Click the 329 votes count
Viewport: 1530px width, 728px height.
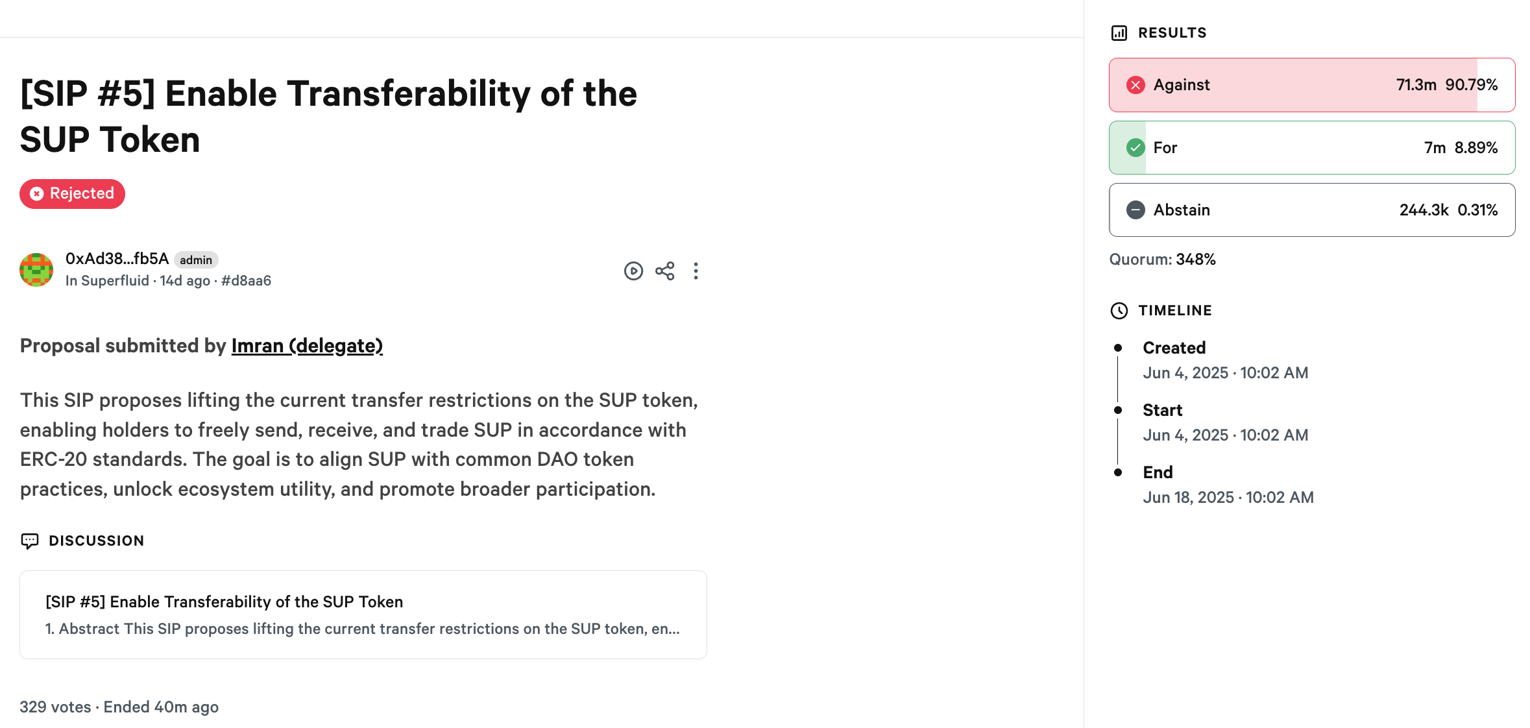[55, 707]
